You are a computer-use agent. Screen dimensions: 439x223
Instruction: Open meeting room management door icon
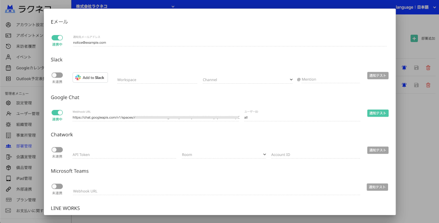tap(9, 157)
